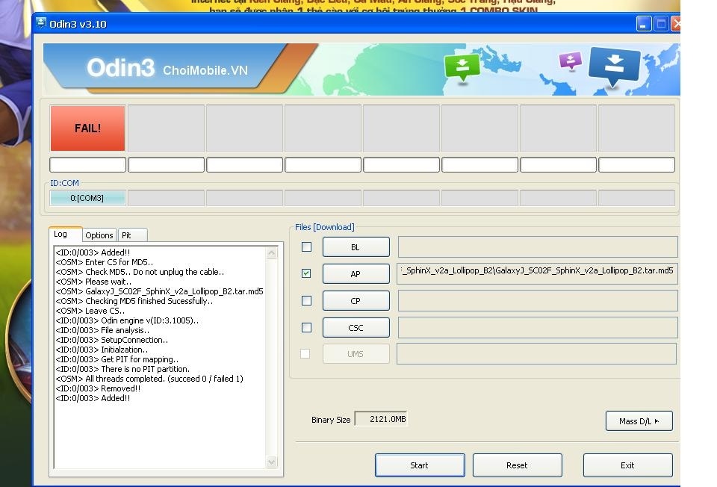Viewport: 717px width, 487px height.
Task: Click log line "File analysis.."
Action: (x=102, y=330)
